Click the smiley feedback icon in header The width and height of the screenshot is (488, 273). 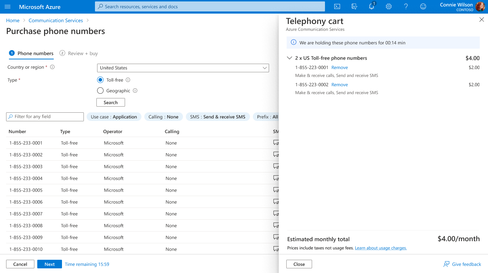pyautogui.click(x=423, y=7)
